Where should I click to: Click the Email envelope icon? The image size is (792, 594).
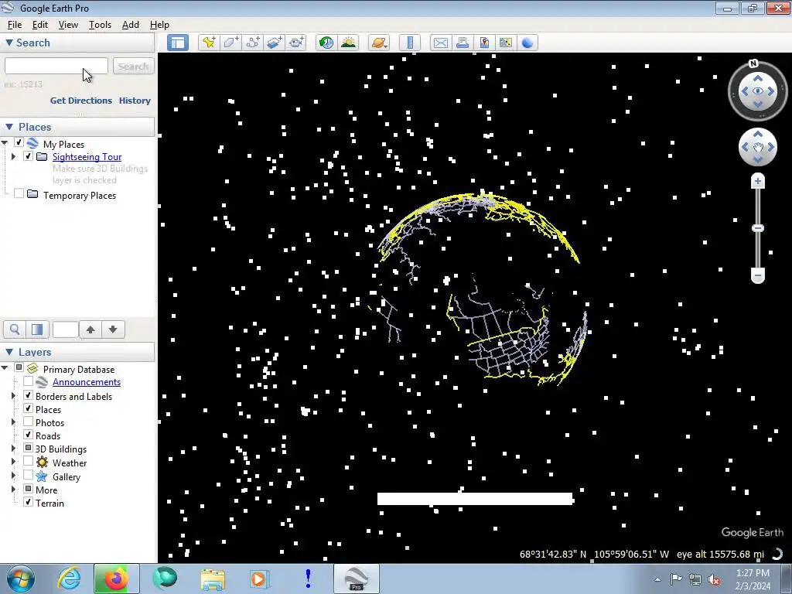440,43
